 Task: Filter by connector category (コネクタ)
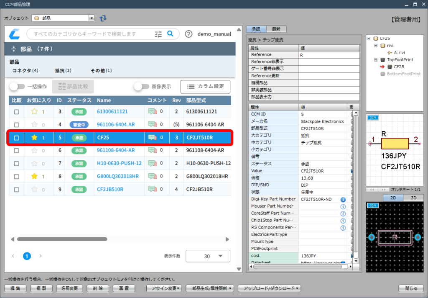25,71
